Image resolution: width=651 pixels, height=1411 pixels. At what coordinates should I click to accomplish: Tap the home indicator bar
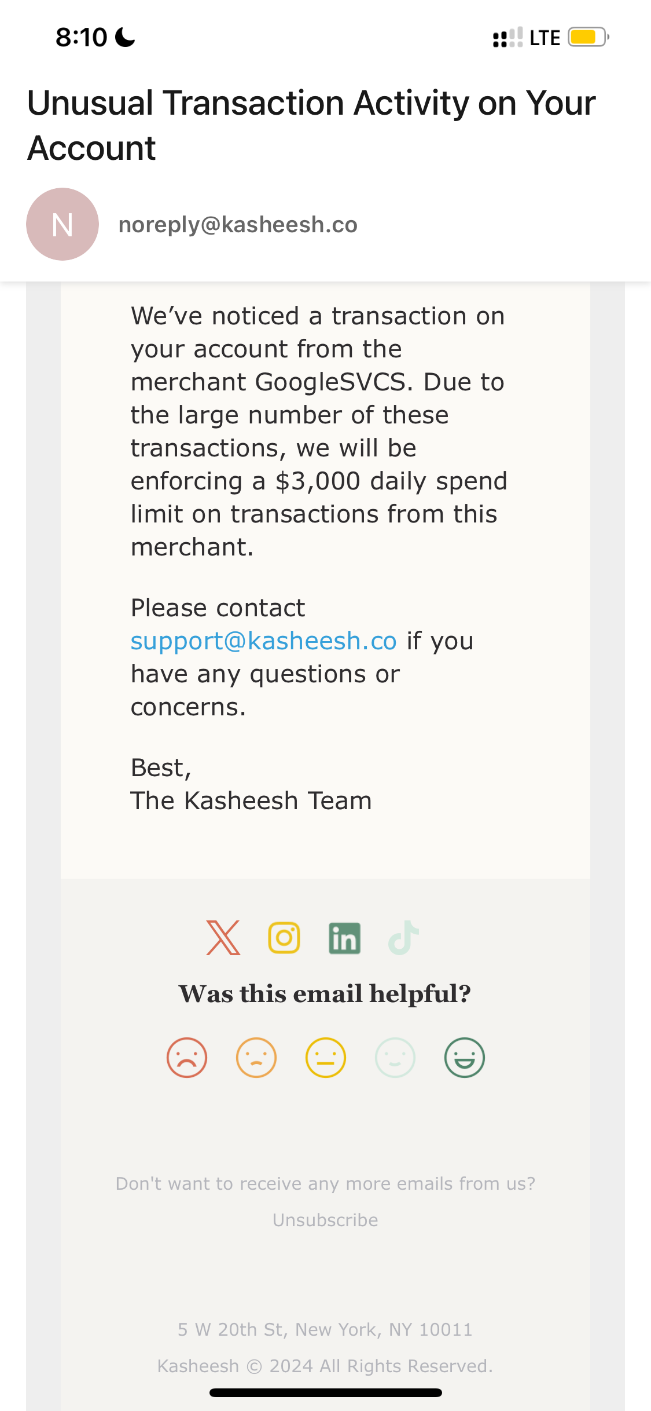tap(325, 1392)
